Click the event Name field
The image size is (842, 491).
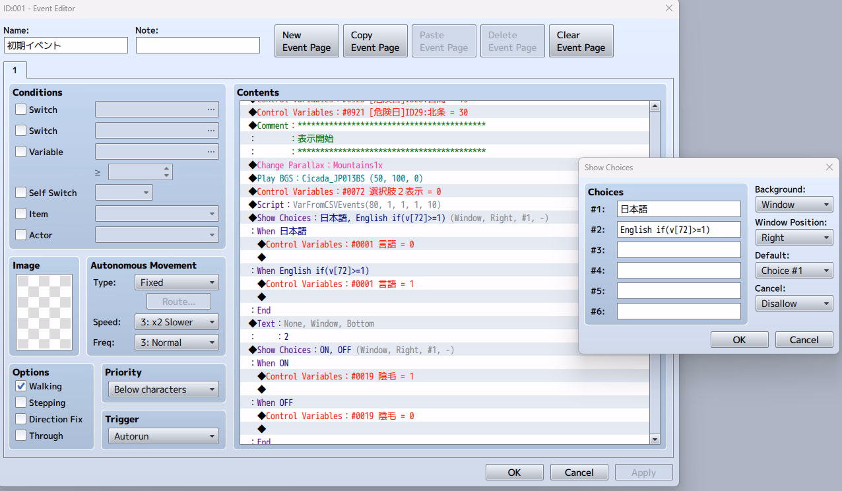(x=65, y=45)
